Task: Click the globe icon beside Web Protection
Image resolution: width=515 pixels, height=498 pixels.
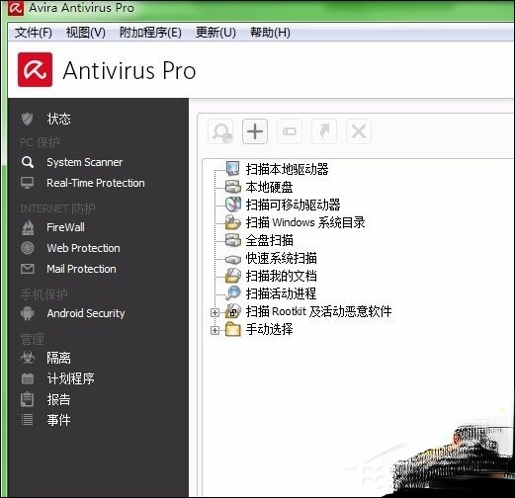Action: click(28, 248)
